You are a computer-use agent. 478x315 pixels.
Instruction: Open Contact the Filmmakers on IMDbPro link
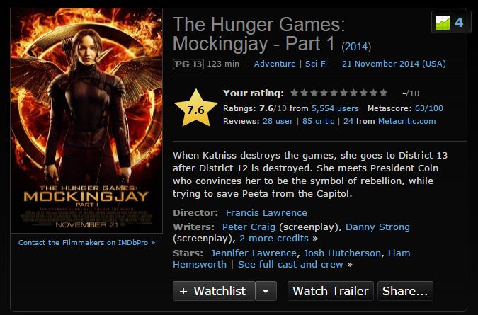pos(86,243)
